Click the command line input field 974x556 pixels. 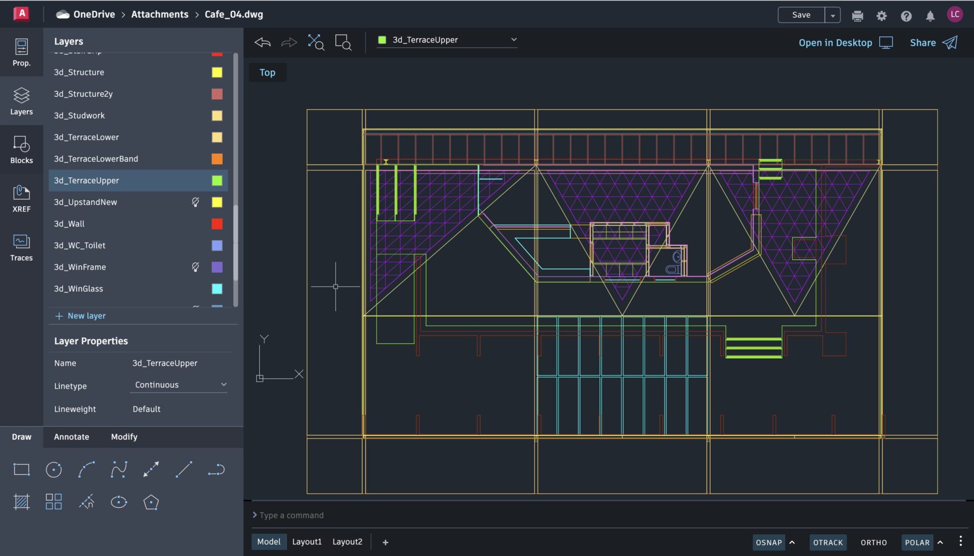(x=355, y=515)
